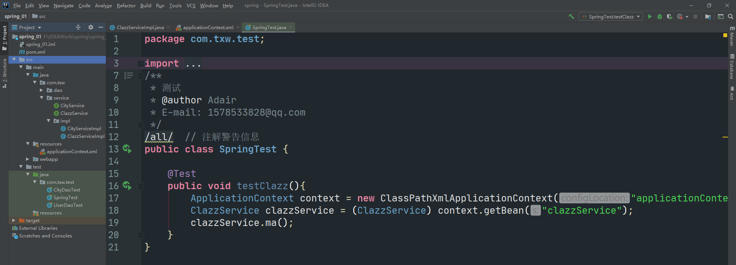Click the run test gutter icon at line 16
Viewport: 736px width, 265px height.
127,186
